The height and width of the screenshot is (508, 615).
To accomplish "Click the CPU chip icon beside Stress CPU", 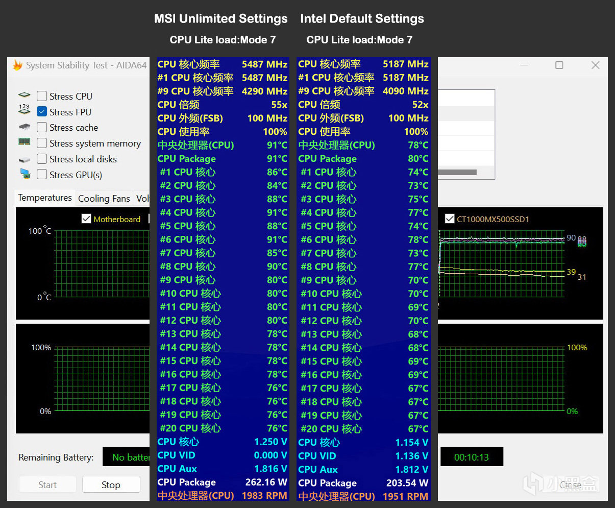I will [x=24, y=95].
